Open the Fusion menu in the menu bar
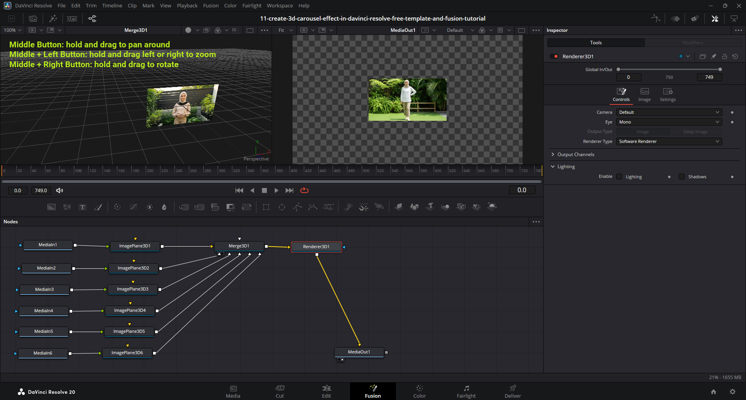The width and height of the screenshot is (746, 400). pyautogui.click(x=211, y=5)
